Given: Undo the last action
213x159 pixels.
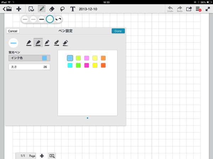Looking at the screenshot, I should click(170, 9).
